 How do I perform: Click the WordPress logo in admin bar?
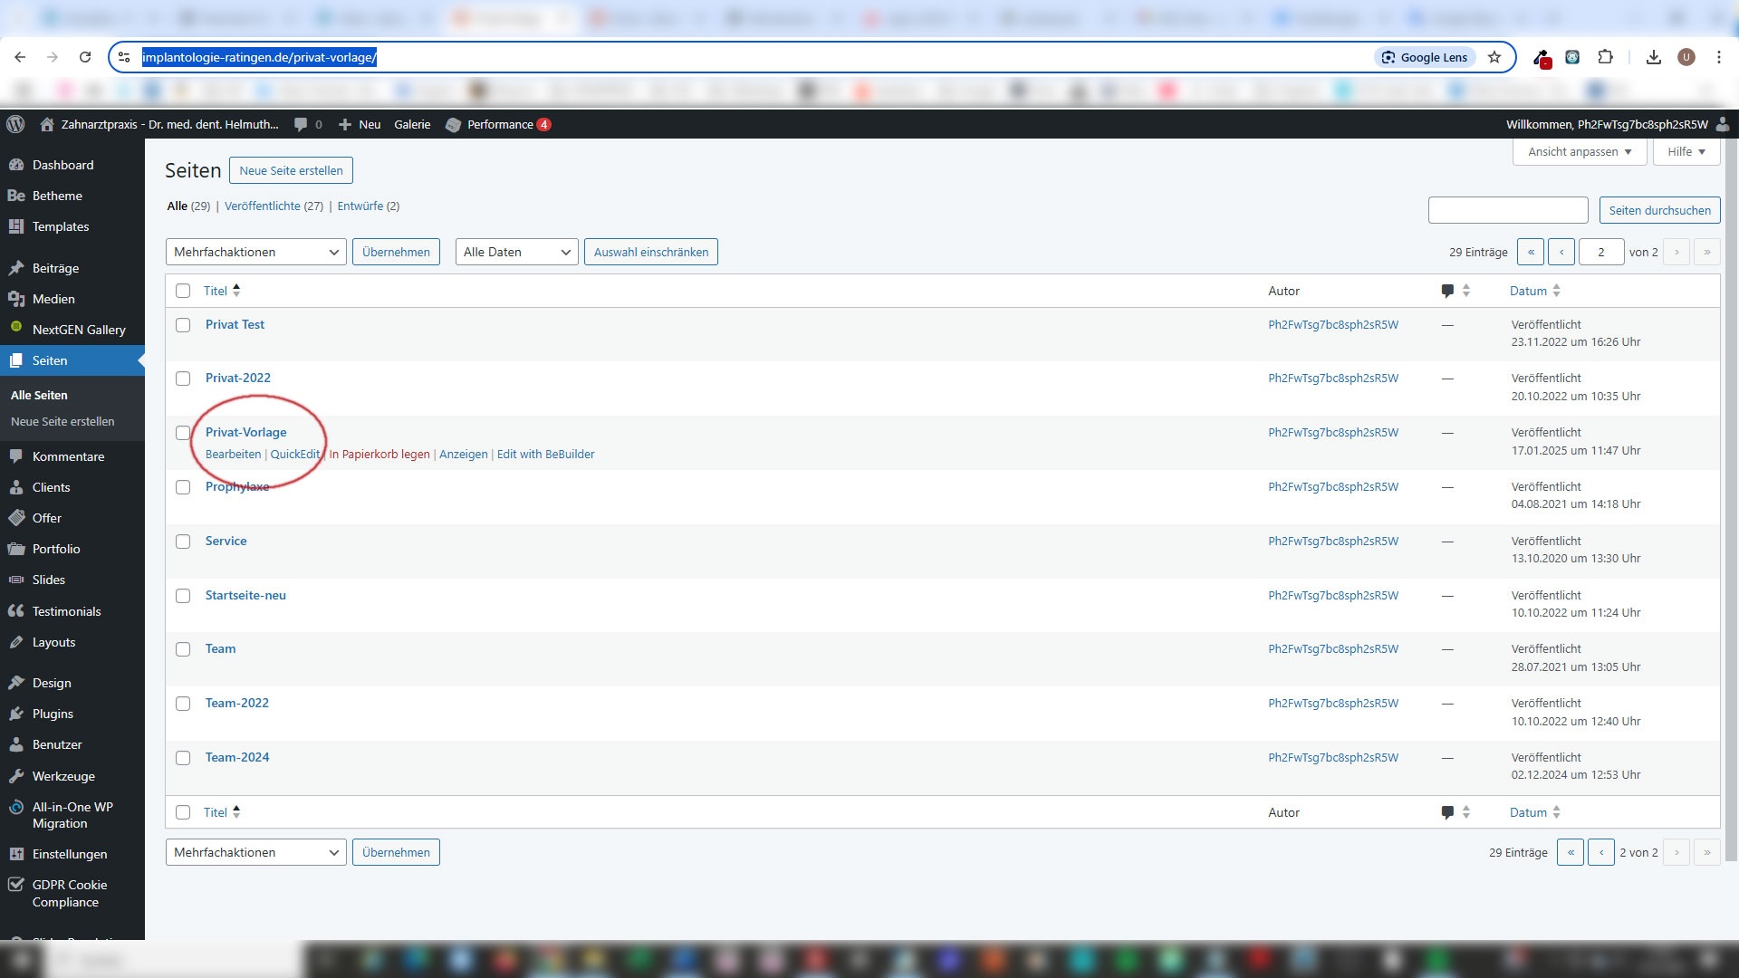tap(15, 124)
